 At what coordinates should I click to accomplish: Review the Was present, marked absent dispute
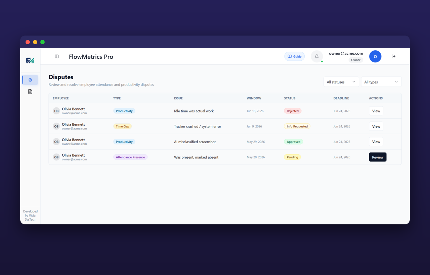[x=378, y=157]
